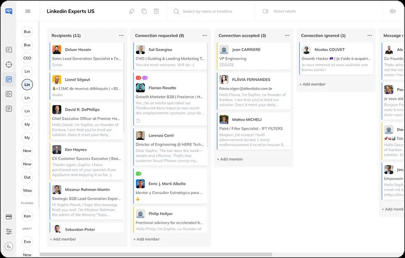Open the billing card icon in sidebar
405x258 pixels.
tap(9, 217)
